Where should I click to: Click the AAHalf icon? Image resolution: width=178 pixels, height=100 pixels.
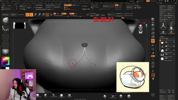coord(153,37)
